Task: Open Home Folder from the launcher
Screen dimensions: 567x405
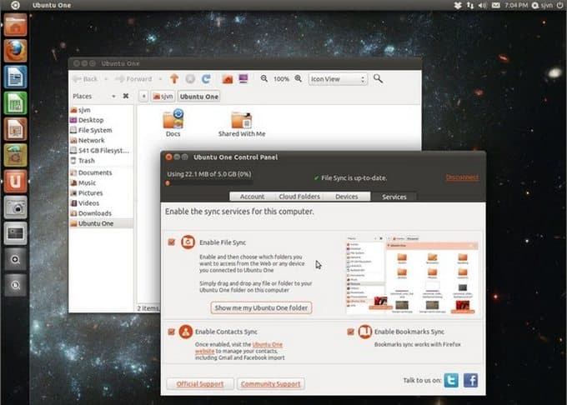Action: point(15,25)
